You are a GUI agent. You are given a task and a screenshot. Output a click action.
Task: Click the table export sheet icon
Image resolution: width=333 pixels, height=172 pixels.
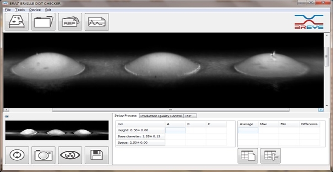click(248, 156)
